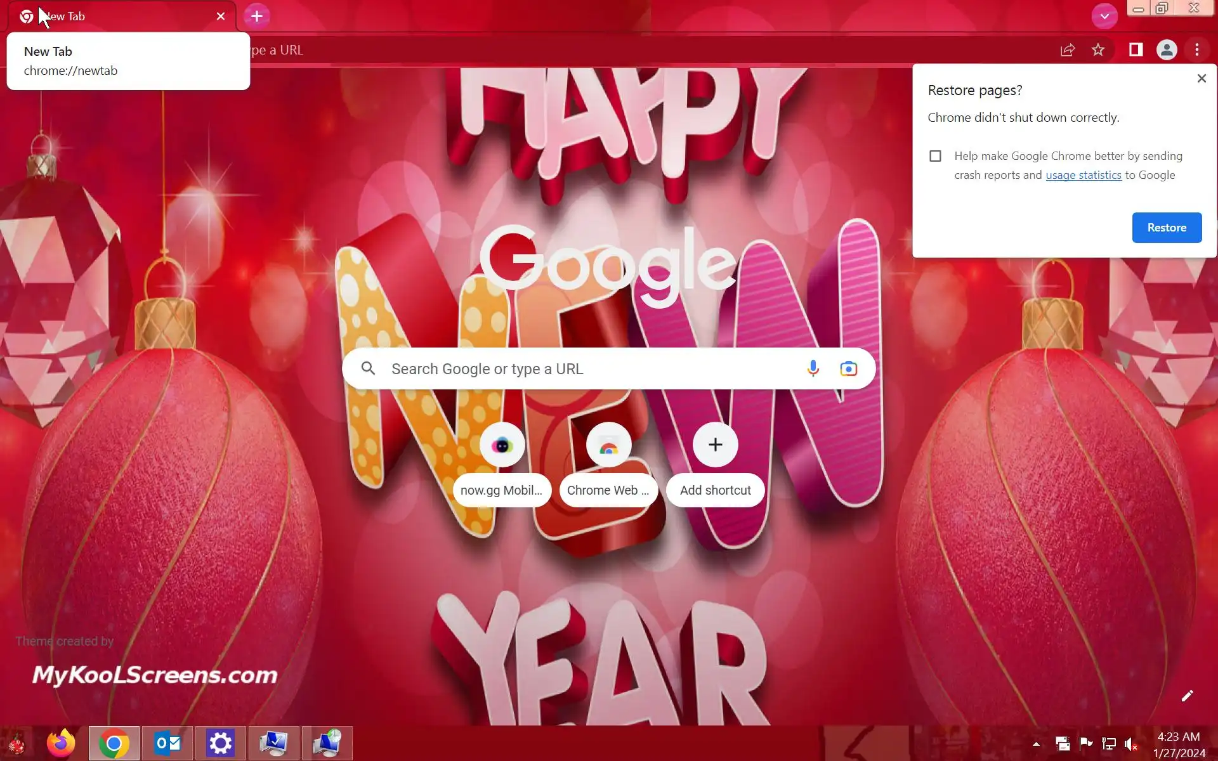Dismiss the Restore pages popup
The height and width of the screenshot is (761, 1218).
(x=1201, y=79)
